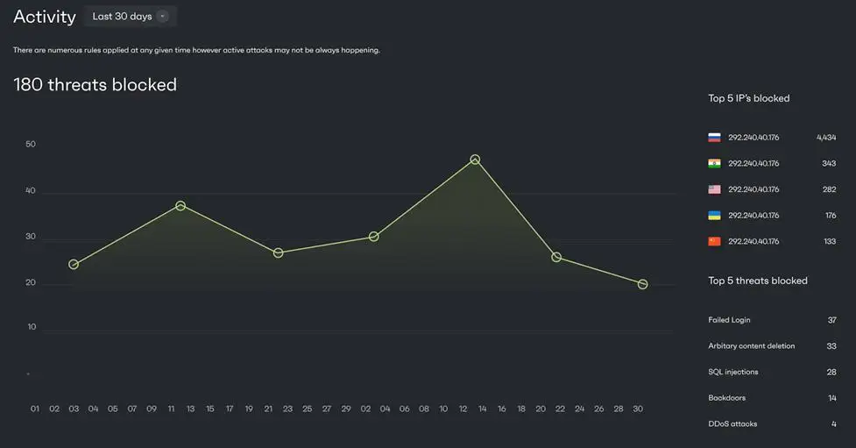856x448 pixels.
Task: Click the blocked IP with 4,434 count
Action: (753, 138)
